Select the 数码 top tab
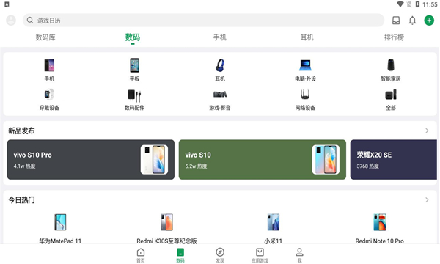 click(x=133, y=37)
